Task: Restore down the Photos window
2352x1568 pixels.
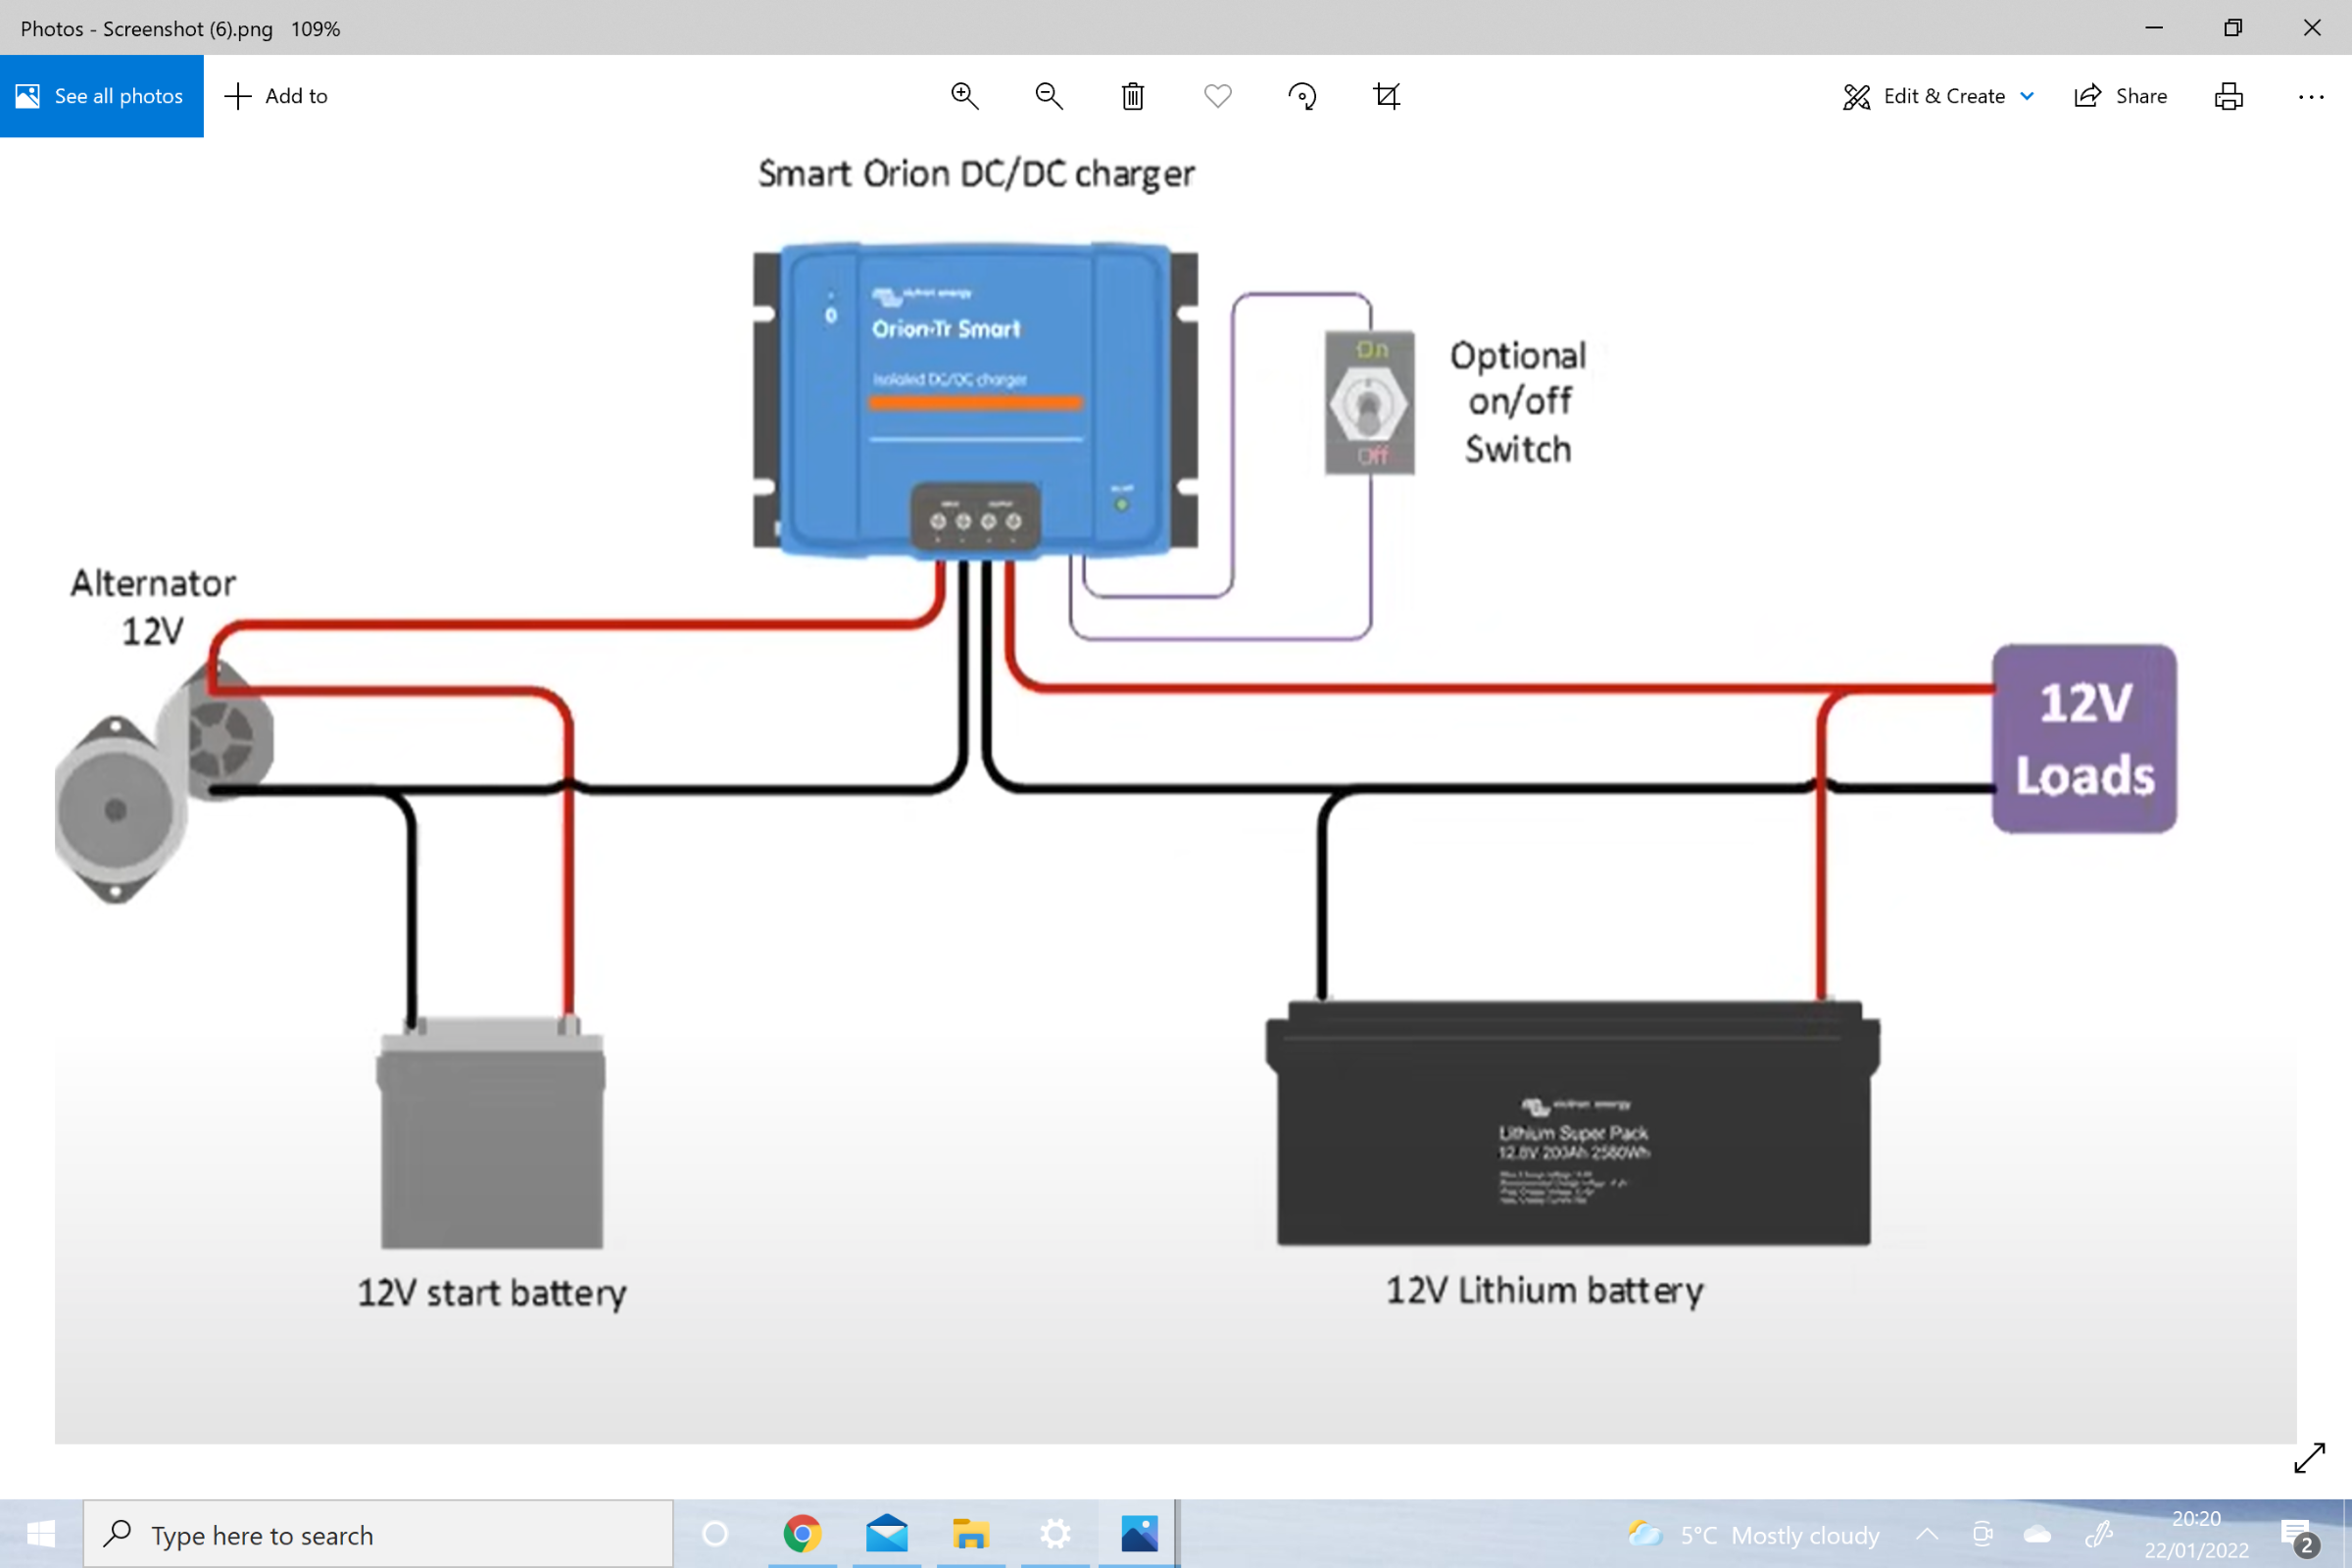Action: 2233,27
